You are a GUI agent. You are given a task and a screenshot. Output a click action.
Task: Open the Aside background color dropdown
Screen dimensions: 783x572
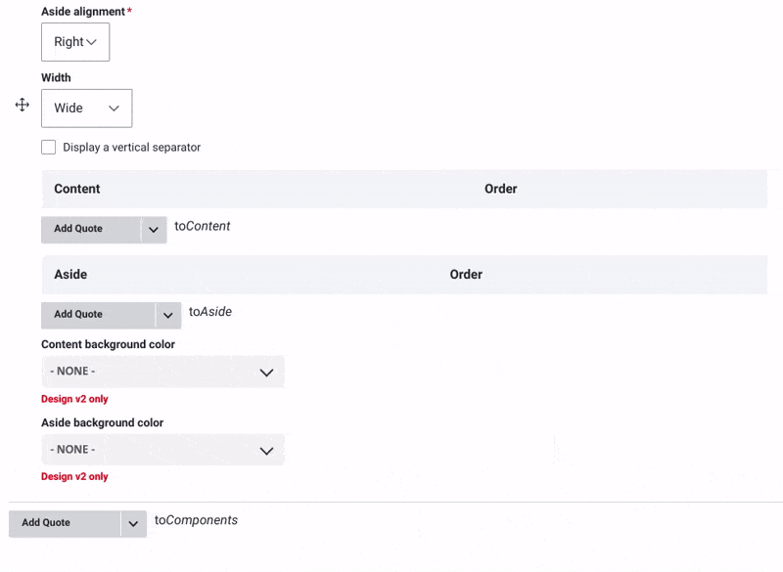[x=162, y=450]
